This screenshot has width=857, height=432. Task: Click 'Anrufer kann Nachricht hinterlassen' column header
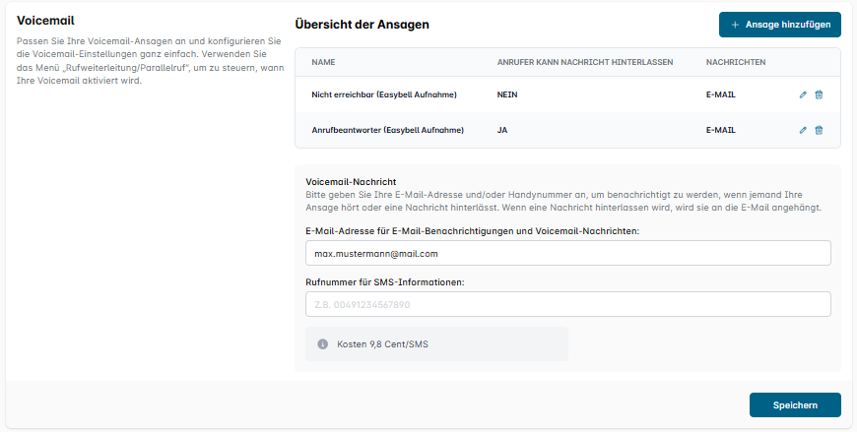[585, 62]
